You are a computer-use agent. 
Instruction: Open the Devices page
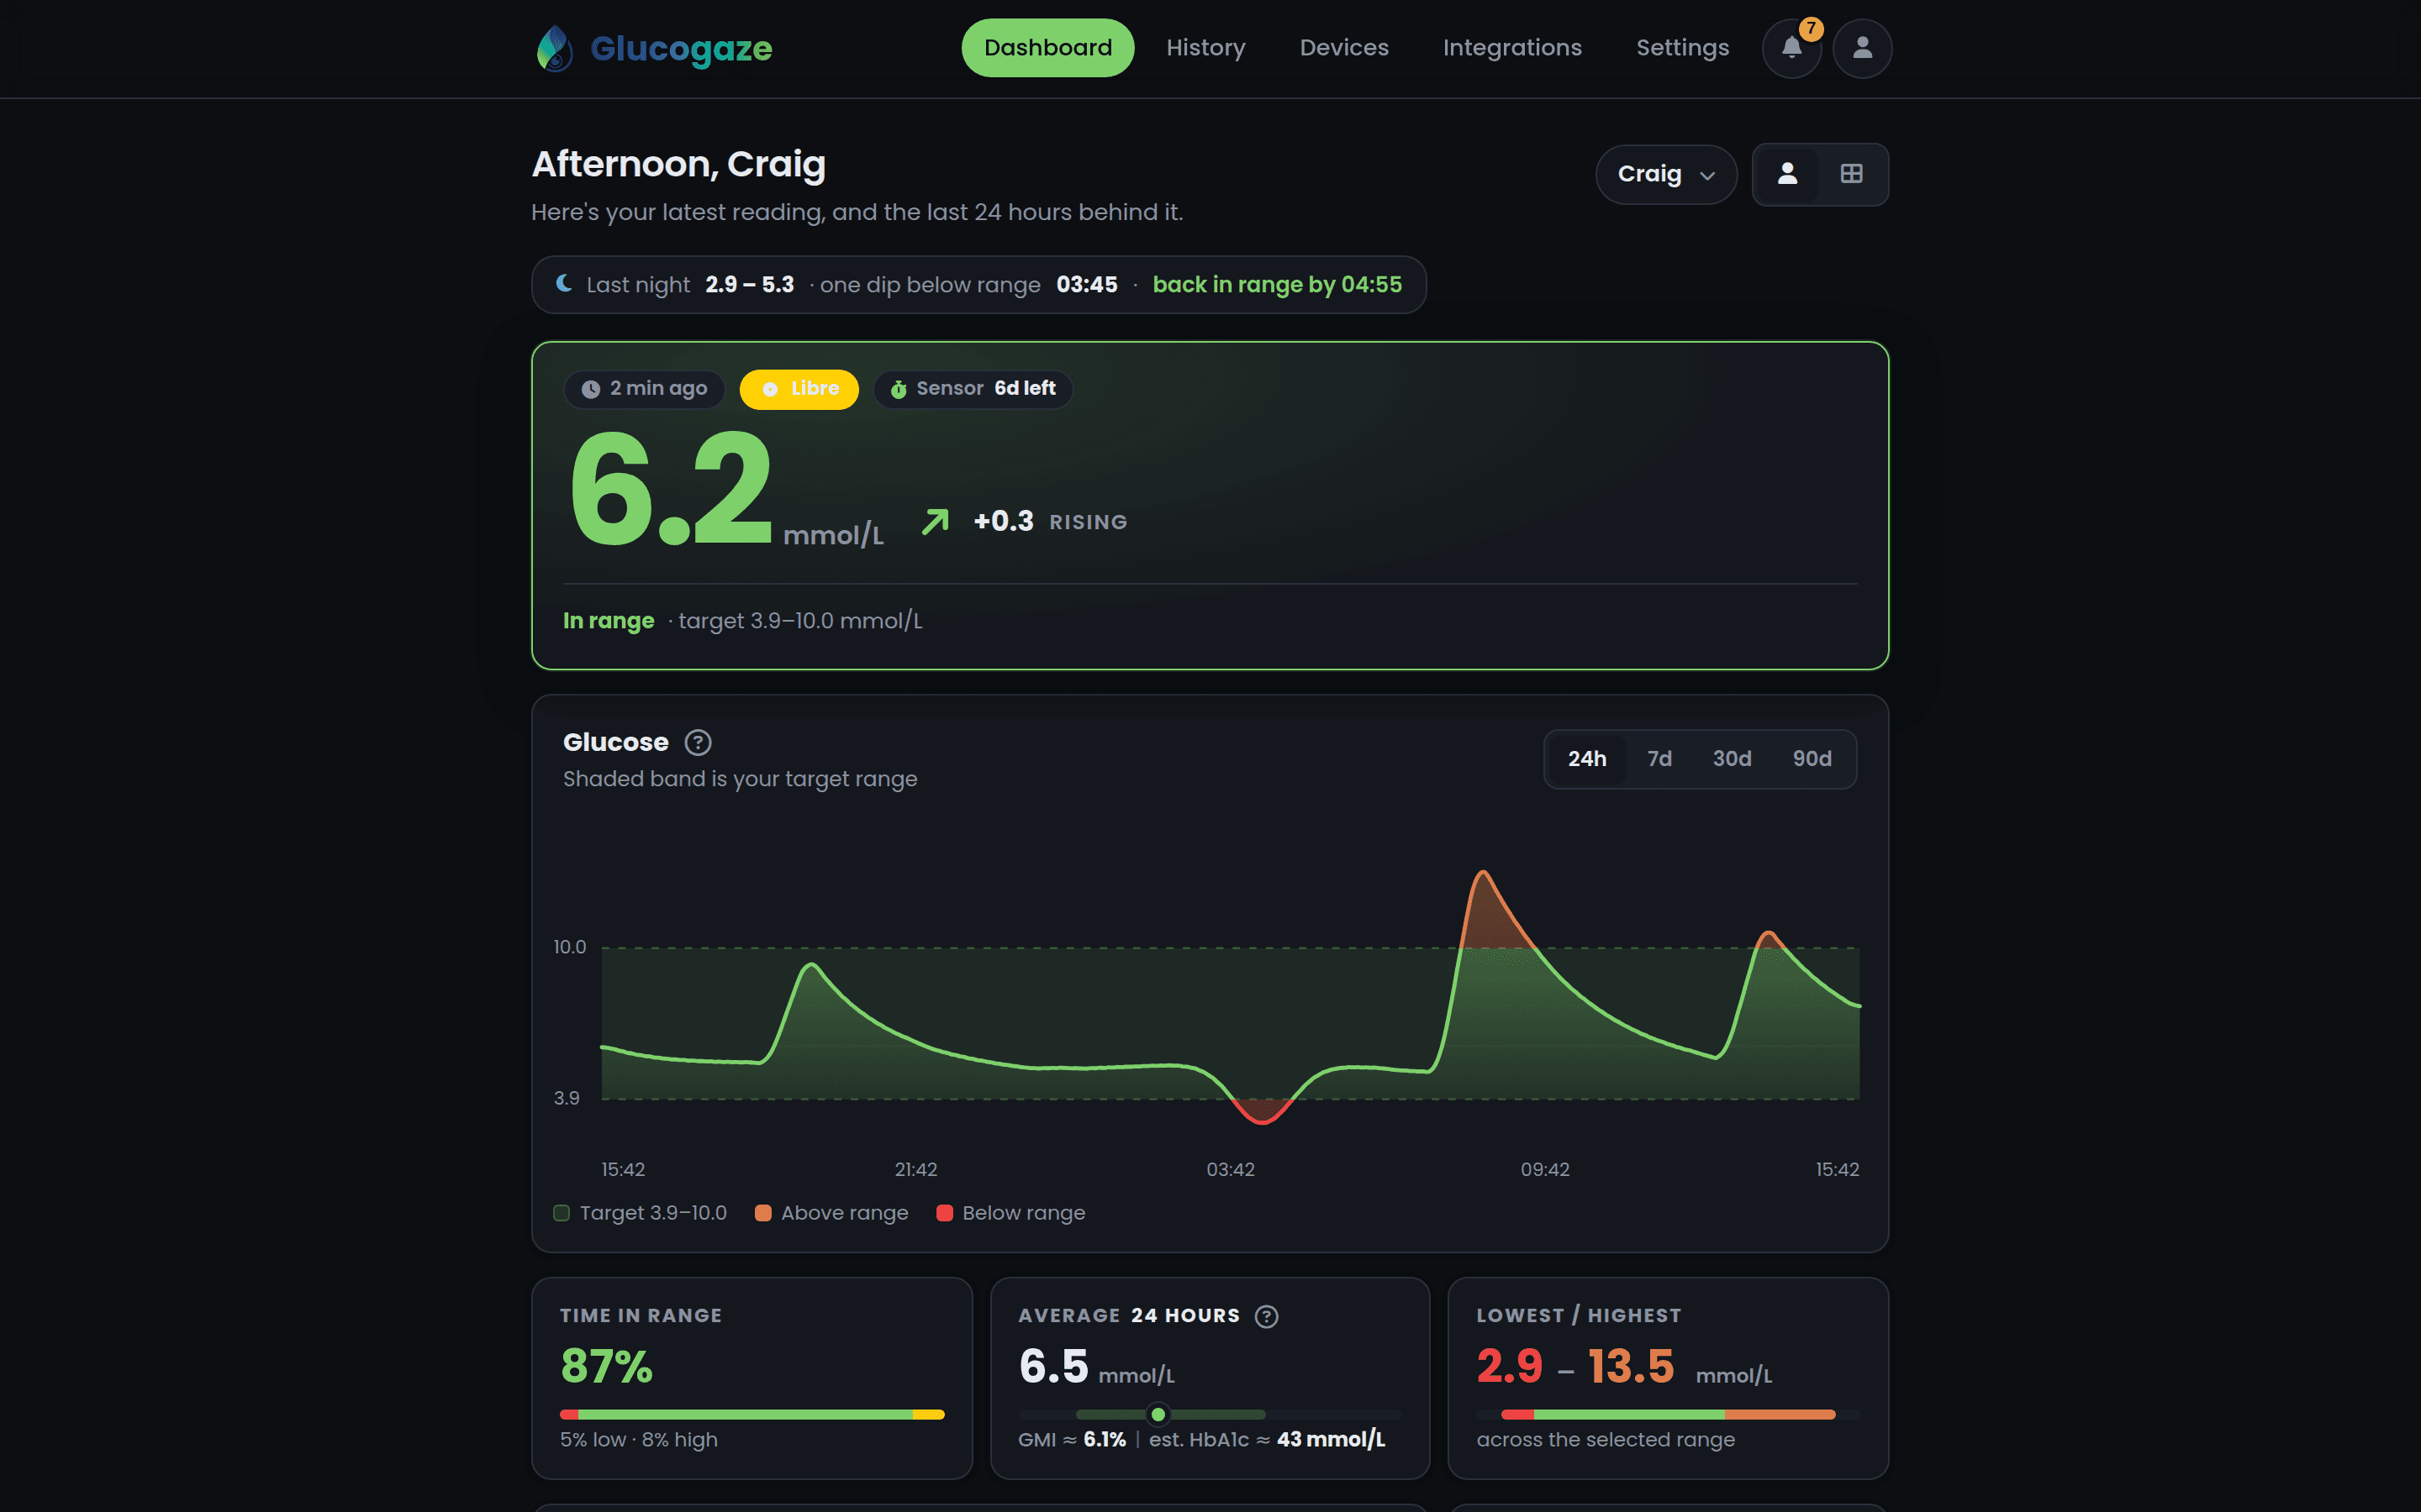(x=1343, y=48)
